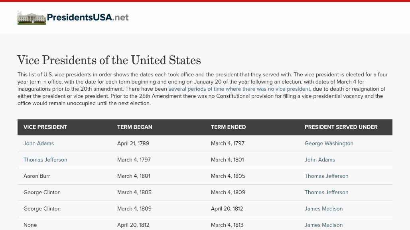Click the Term Began column header
Image resolution: width=410 pixels, height=230 pixels.
tap(134, 127)
